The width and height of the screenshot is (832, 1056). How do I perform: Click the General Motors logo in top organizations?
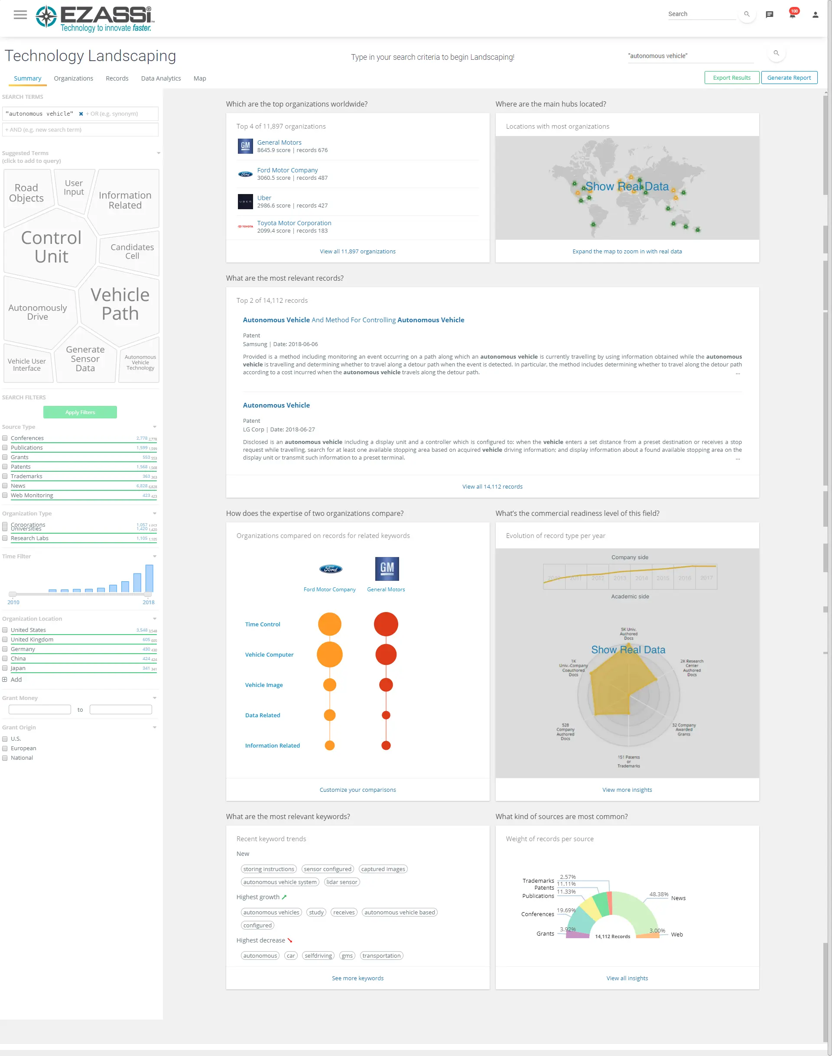pyautogui.click(x=245, y=146)
